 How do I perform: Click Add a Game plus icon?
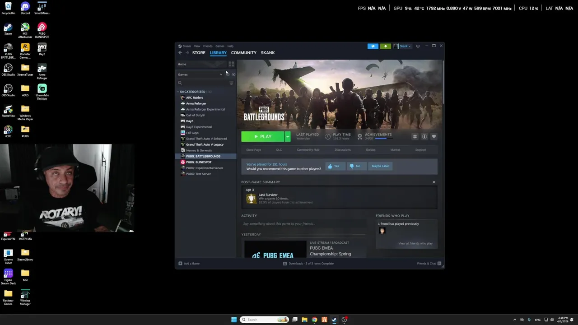pos(181,264)
